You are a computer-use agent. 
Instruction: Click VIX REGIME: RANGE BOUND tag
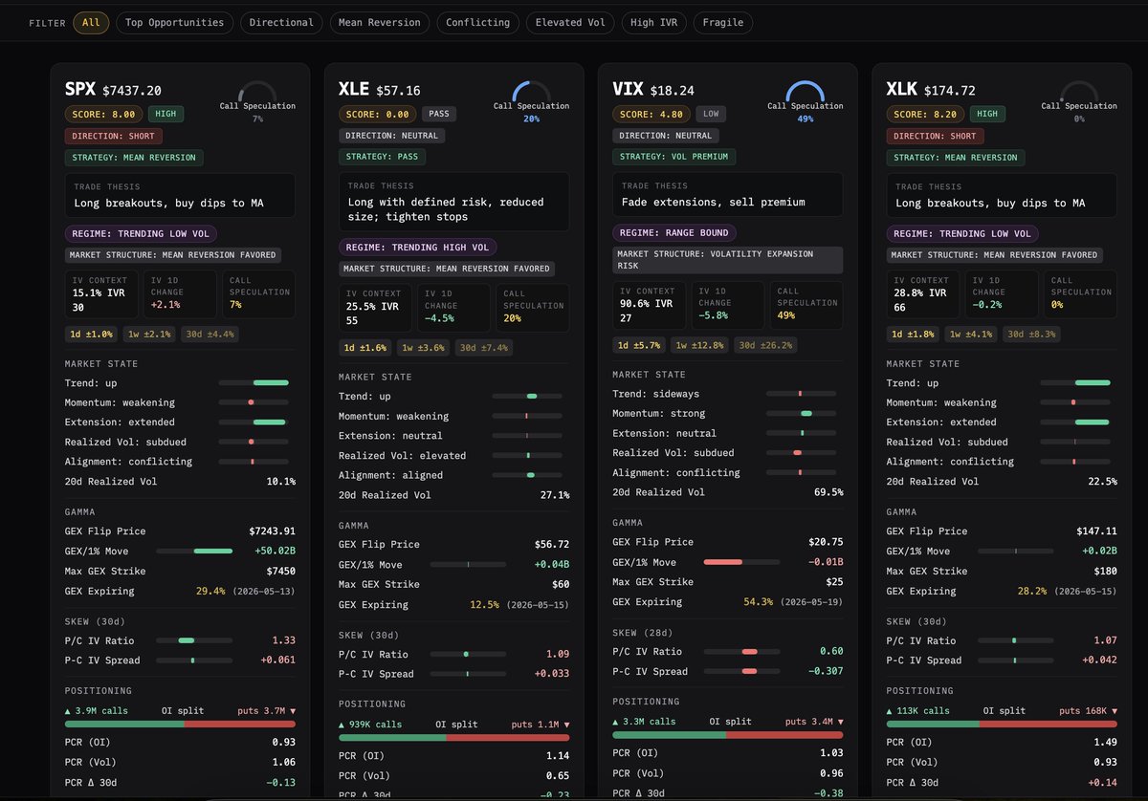pyautogui.click(x=674, y=232)
